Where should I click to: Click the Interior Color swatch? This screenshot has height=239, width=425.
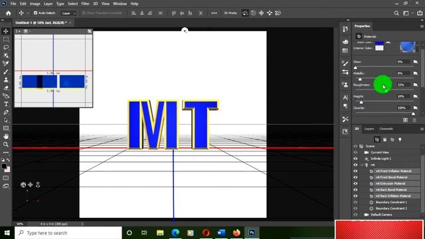tap(379, 48)
